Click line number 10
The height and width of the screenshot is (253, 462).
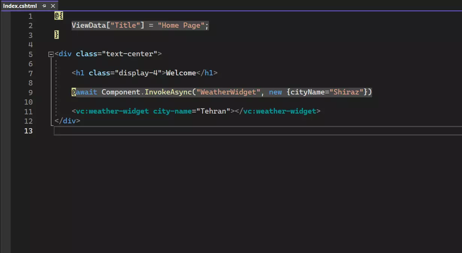coord(29,102)
